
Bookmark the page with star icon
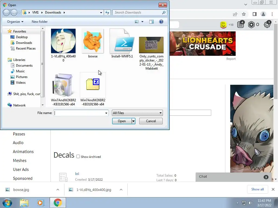244,14
